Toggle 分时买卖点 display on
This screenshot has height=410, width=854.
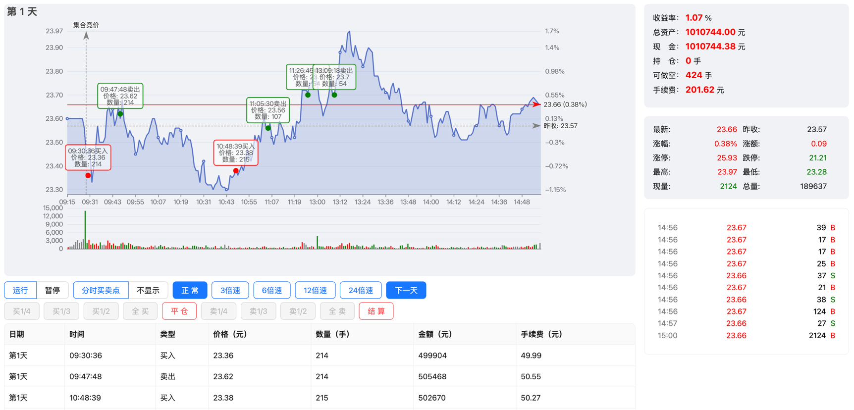tap(101, 290)
